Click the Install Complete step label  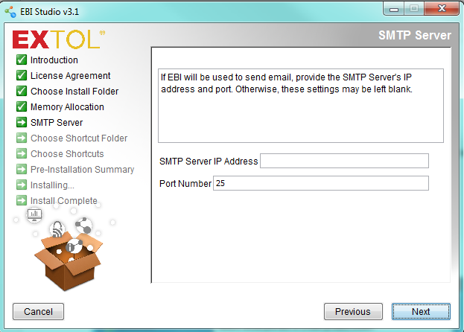pos(64,201)
